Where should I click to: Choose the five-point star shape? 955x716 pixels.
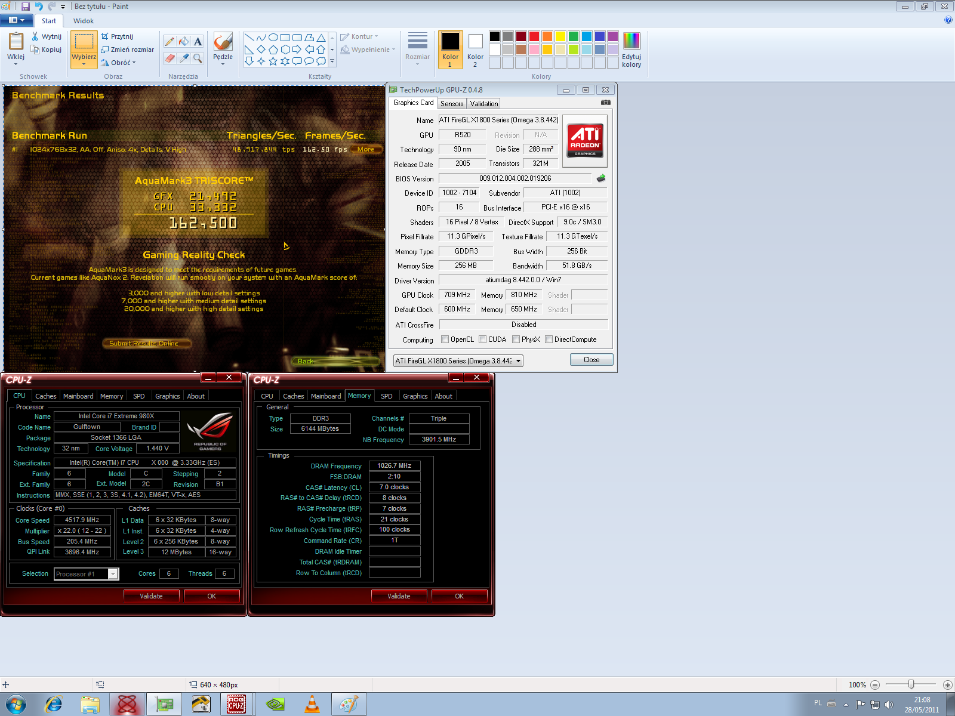[x=273, y=61]
